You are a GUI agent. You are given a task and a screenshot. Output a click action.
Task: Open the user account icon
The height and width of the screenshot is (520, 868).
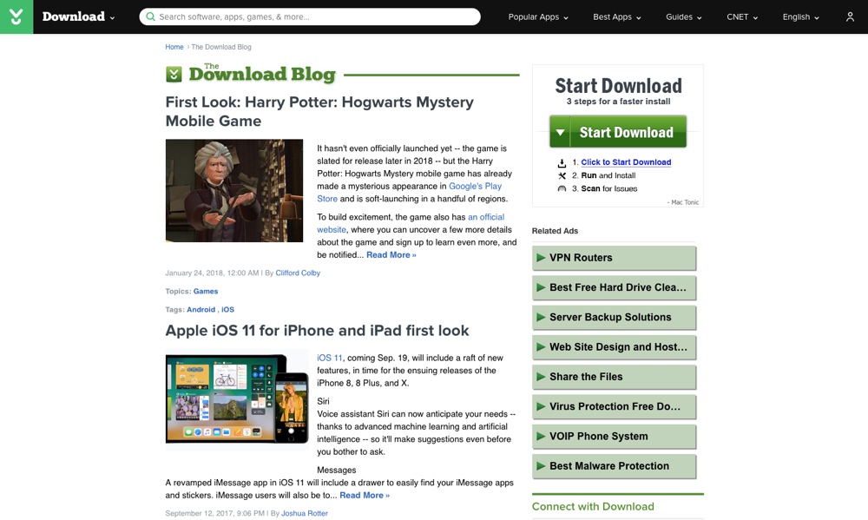pos(850,16)
